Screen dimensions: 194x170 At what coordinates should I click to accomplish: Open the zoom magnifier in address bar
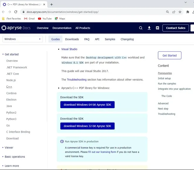[168, 12]
